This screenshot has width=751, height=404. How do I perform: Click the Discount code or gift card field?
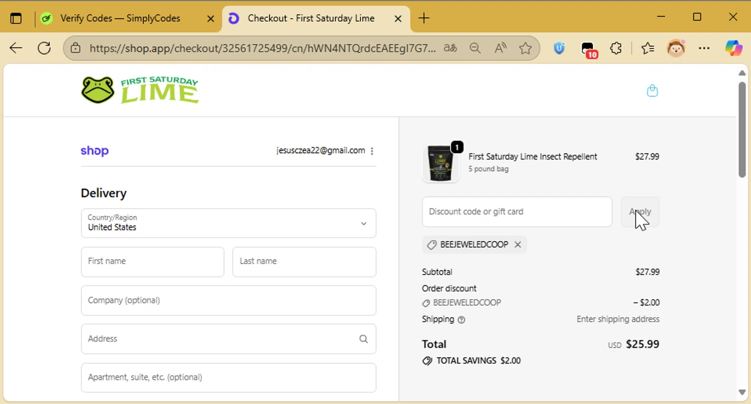517,212
